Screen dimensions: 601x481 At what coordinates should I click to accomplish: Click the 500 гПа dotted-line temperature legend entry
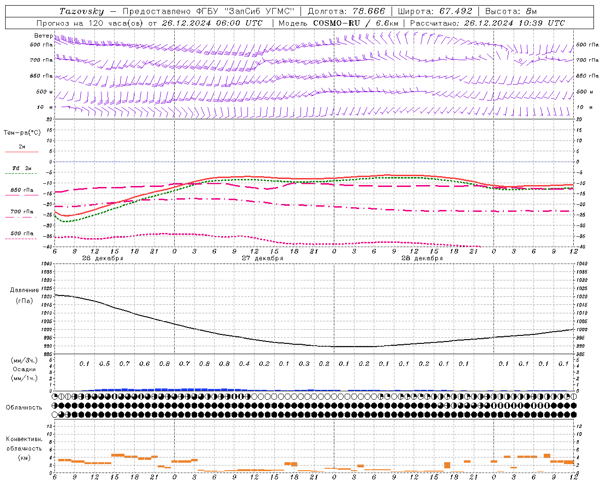tap(22, 233)
